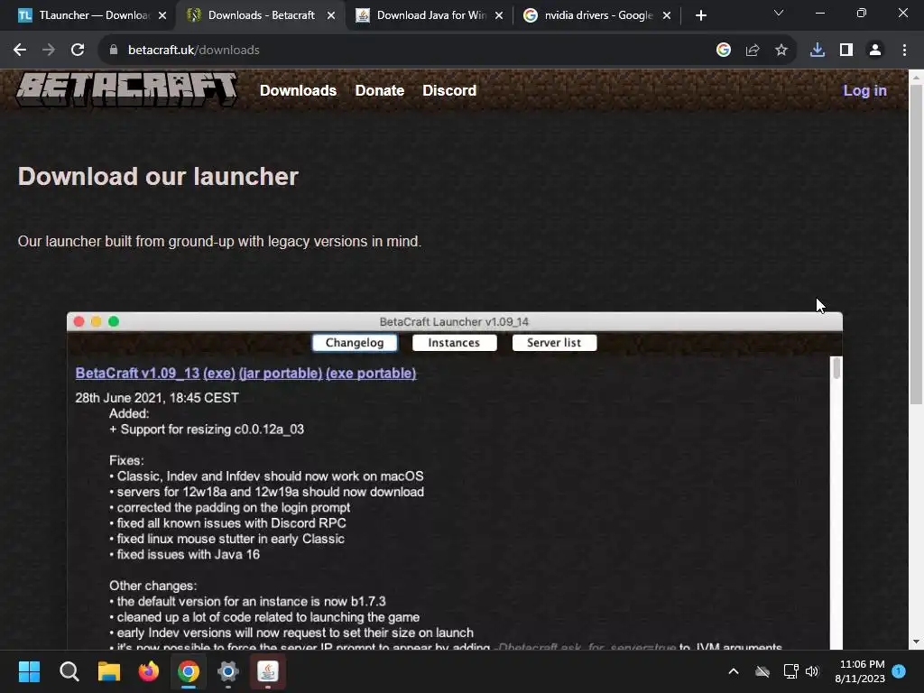The height and width of the screenshot is (693, 924).
Task: Click yellow minimize dot on launcher image
Action: pos(96,321)
